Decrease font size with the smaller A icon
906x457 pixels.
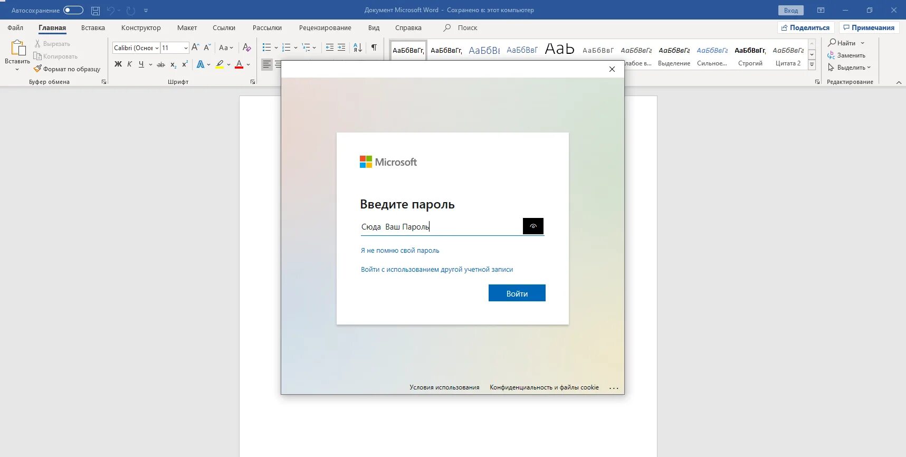207,47
